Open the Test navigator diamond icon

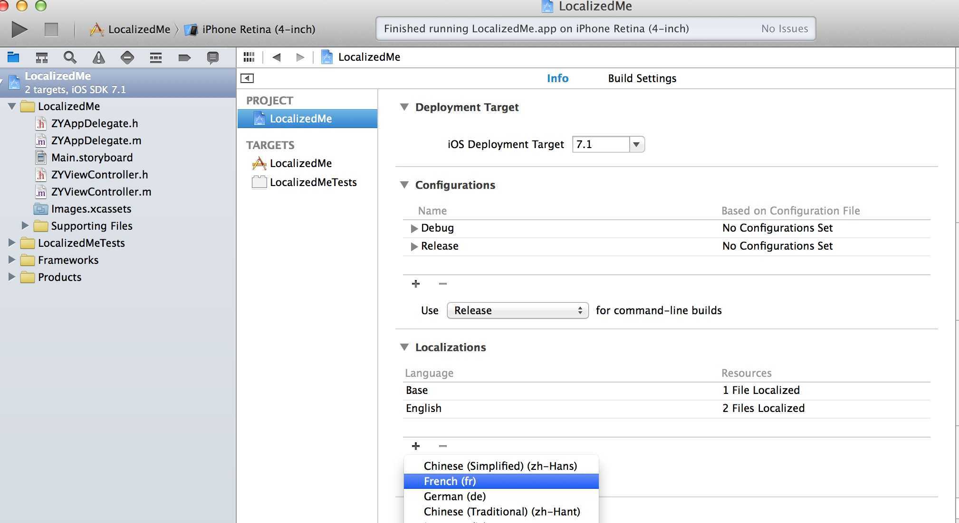pyautogui.click(x=127, y=57)
